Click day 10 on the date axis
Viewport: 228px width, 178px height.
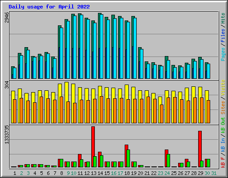tap(73, 173)
